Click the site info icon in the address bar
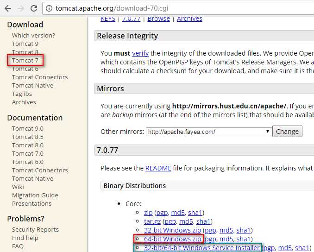Image resolution: width=314 pixels, height=252 pixels. coord(49,8)
